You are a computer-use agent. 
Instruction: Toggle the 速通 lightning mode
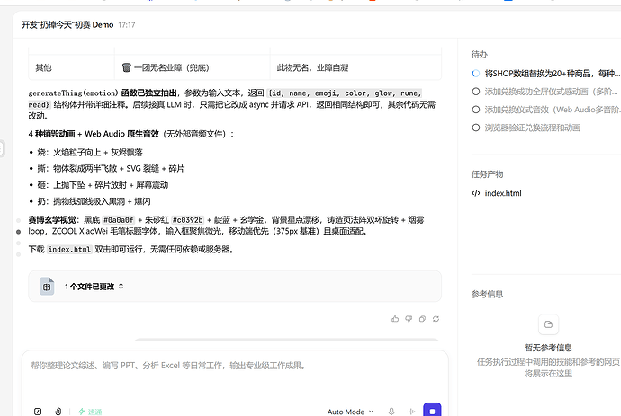point(90,412)
